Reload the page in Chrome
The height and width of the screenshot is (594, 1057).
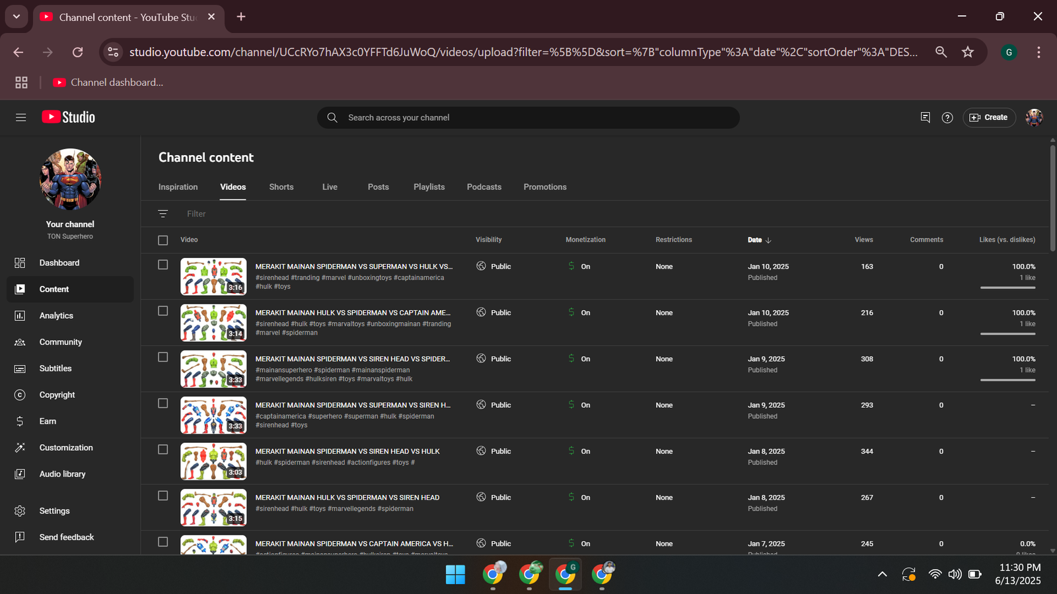(77, 52)
